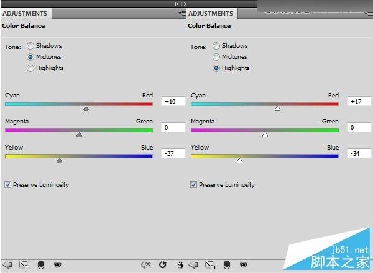Toggle Preserve Luminosity in left panel

point(7,184)
